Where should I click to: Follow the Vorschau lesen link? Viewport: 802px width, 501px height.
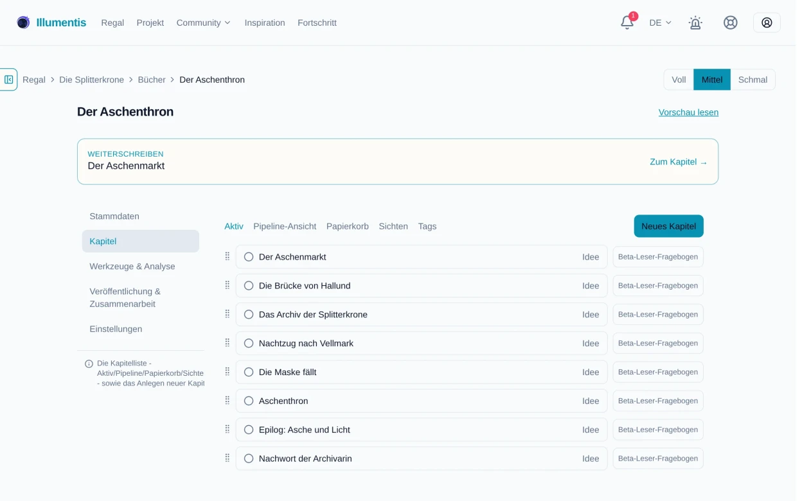coord(688,112)
